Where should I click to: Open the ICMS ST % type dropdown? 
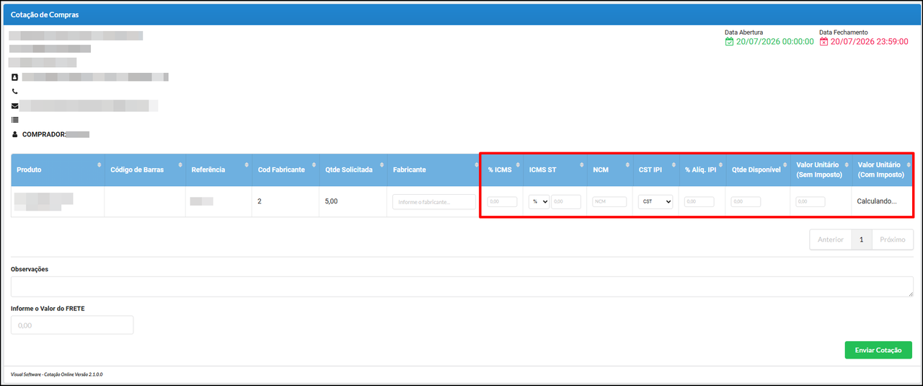[539, 202]
